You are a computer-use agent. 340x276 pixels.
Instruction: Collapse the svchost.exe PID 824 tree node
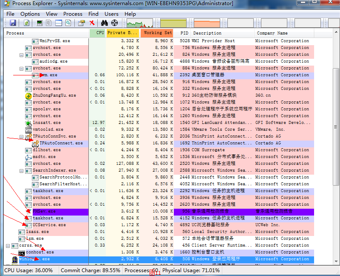click(22, 55)
